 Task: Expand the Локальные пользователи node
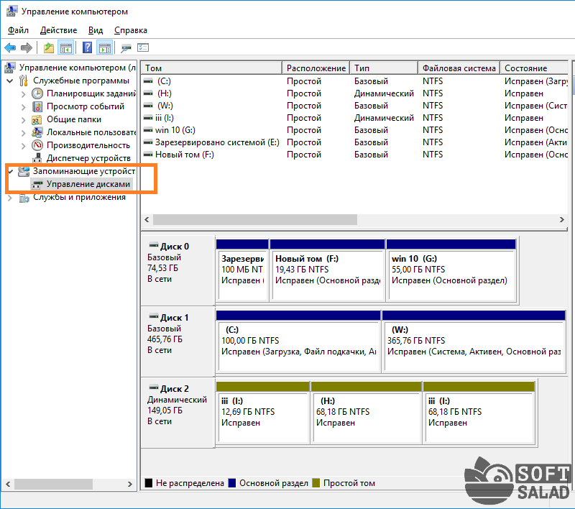[24, 133]
